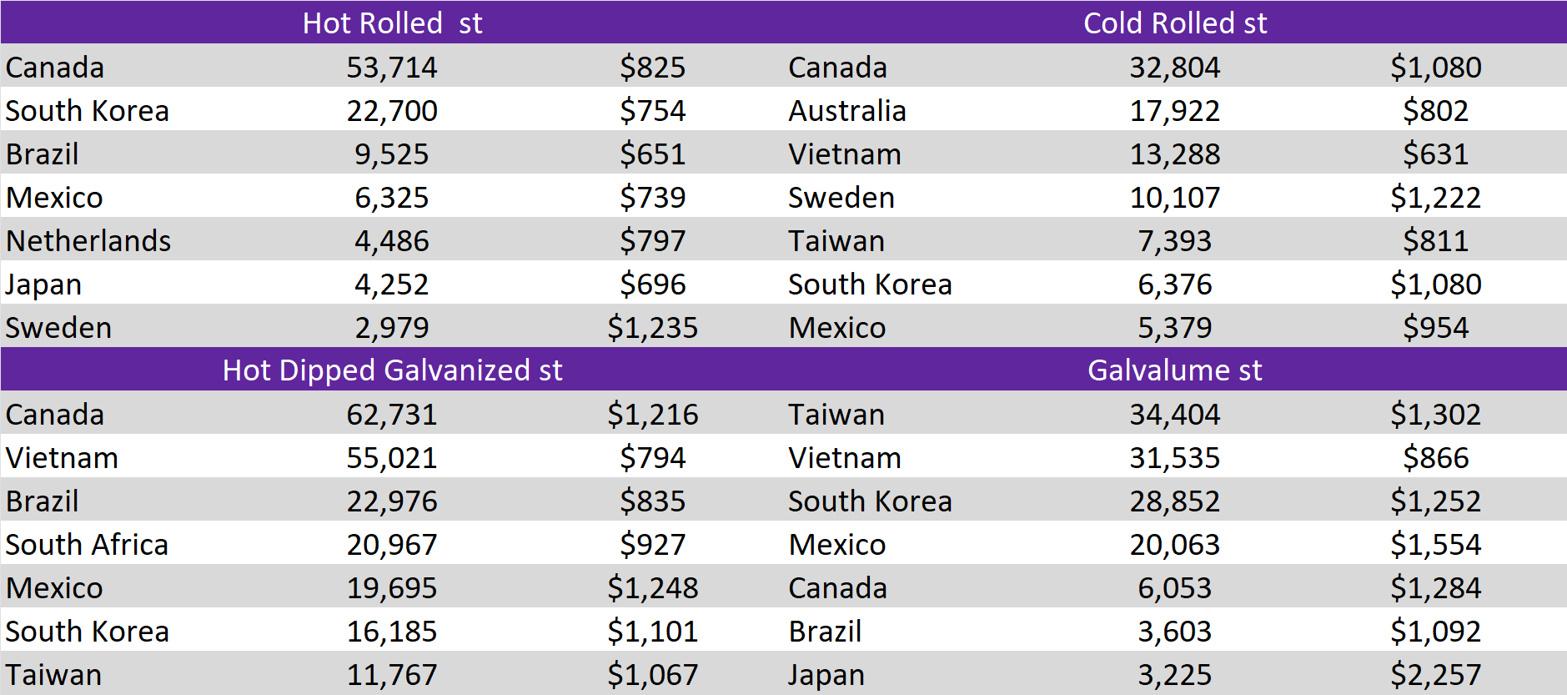Select the Hot Dipped Galvanized st header
Screen dimensions: 1567x695
click(392, 370)
